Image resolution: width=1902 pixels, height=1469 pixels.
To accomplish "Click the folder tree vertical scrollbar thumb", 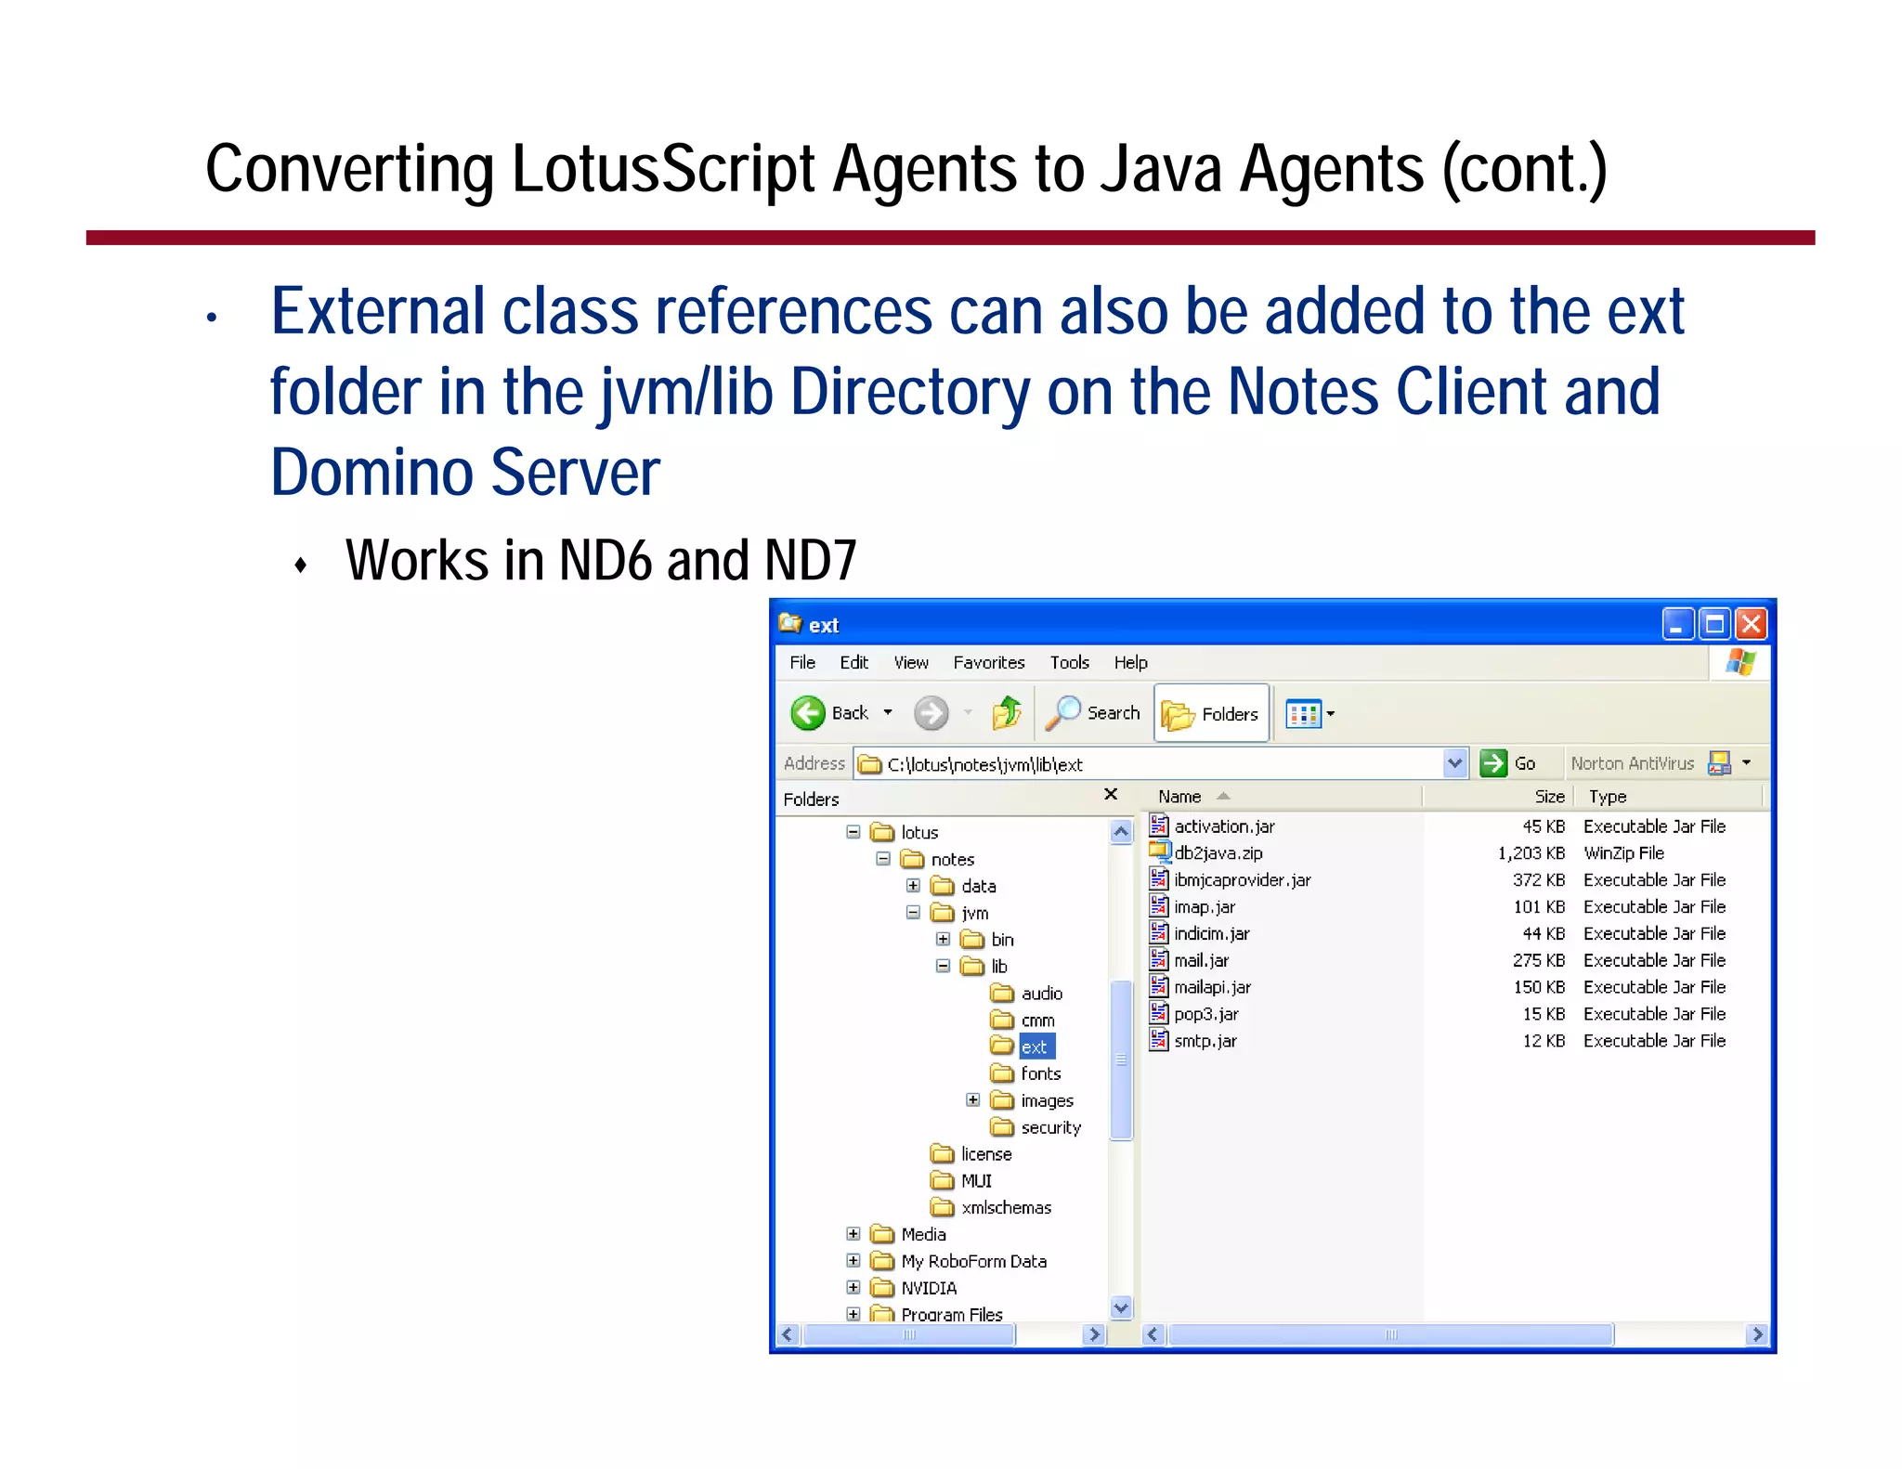I will click(x=1121, y=1059).
